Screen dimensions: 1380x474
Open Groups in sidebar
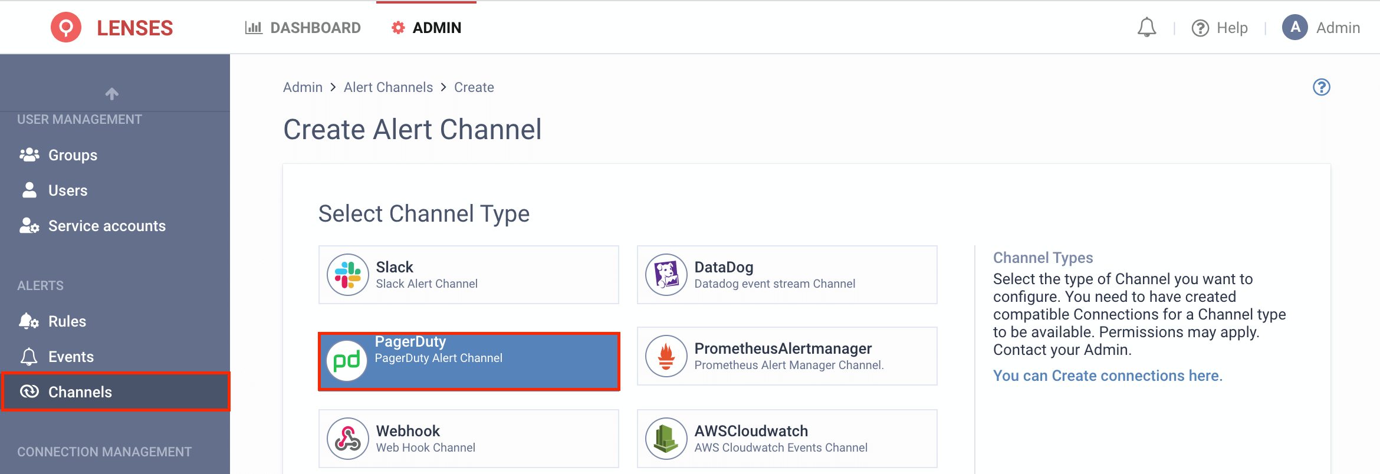click(x=115, y=155)
